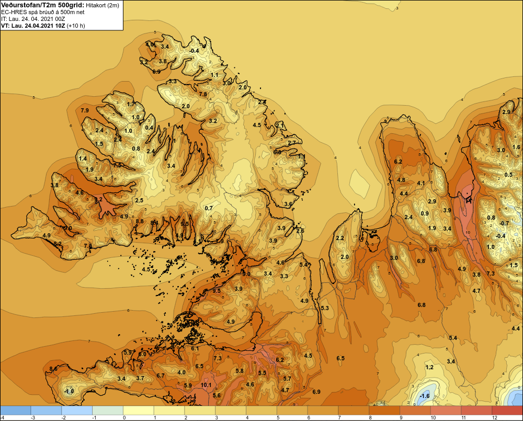Pick the legend swatch between 8 and 9
Viewport: 523px width, 421px height.
click(384, 411)
